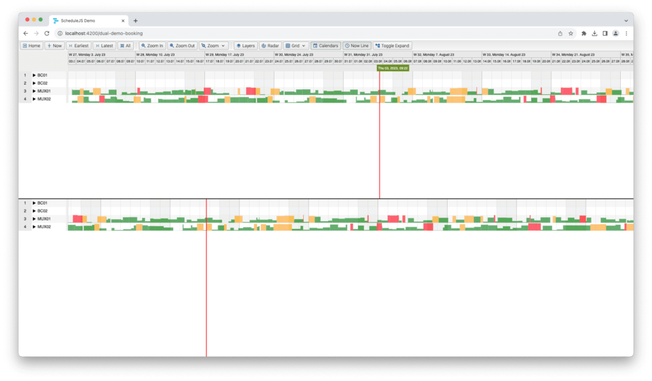652x381 pixels.
Task: Enable Toggle Expand mode
Action: click(x=391, y=45)
